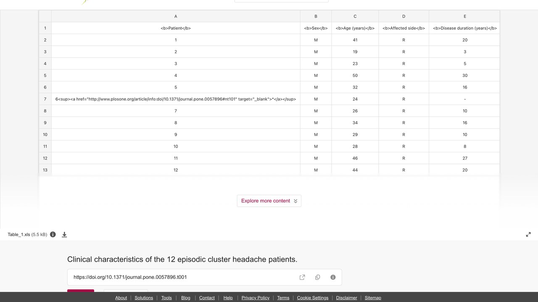Select row header 7

tap(45, 99)
